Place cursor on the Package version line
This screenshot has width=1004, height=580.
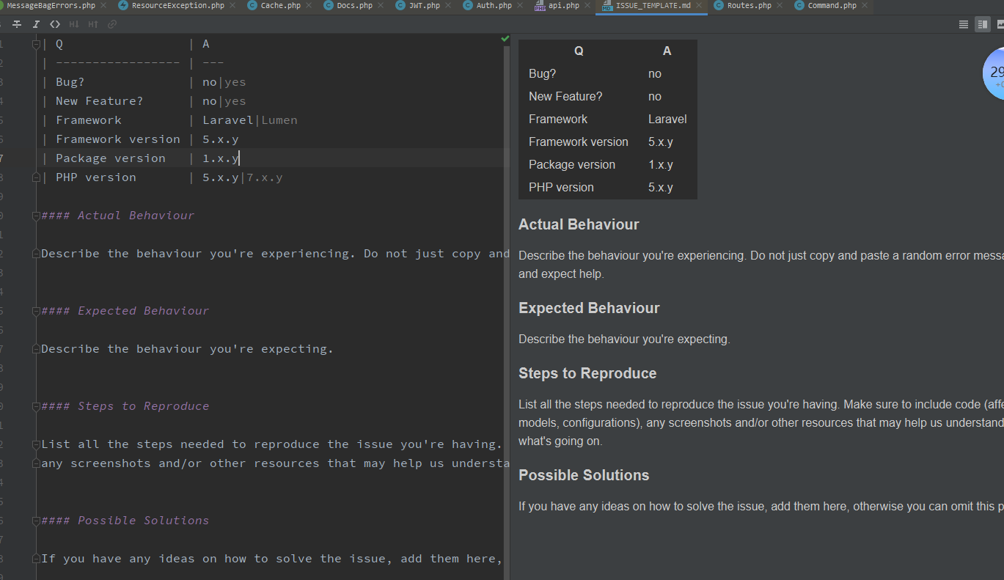110,158
